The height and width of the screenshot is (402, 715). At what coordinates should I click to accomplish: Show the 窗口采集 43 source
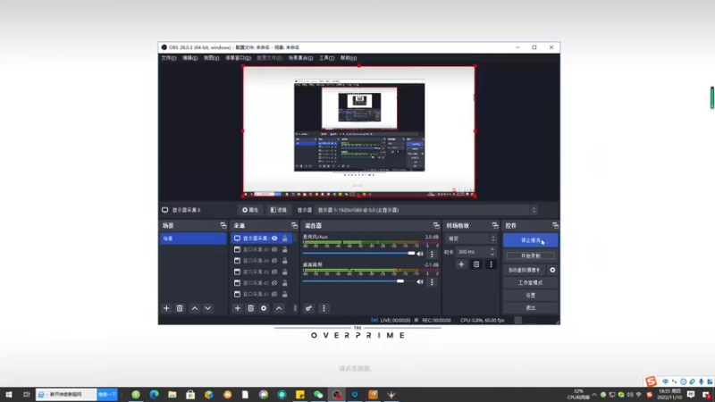pyautogui.click(x=274, y=272)
